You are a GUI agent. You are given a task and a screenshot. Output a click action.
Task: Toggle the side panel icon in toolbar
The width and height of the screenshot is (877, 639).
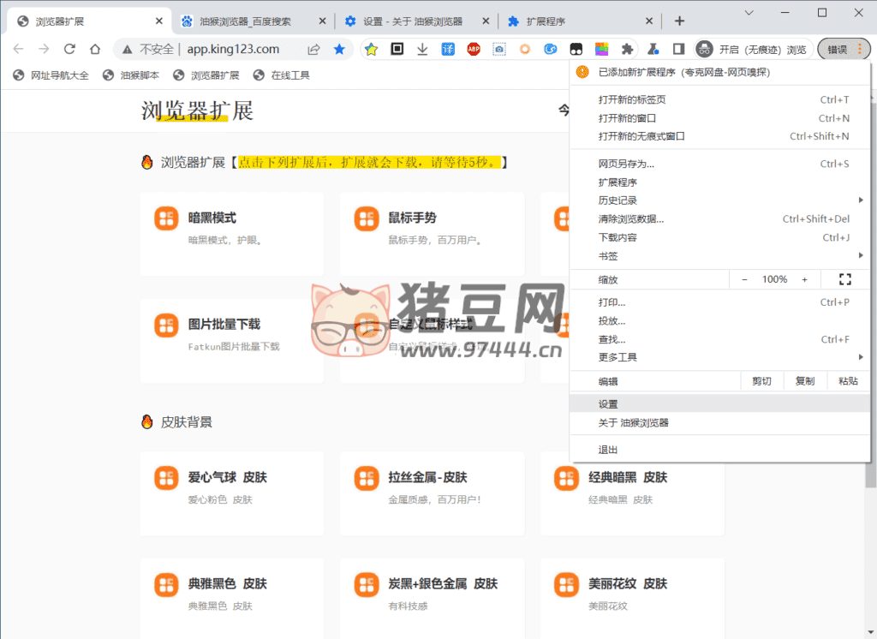(x=678, y=50)
